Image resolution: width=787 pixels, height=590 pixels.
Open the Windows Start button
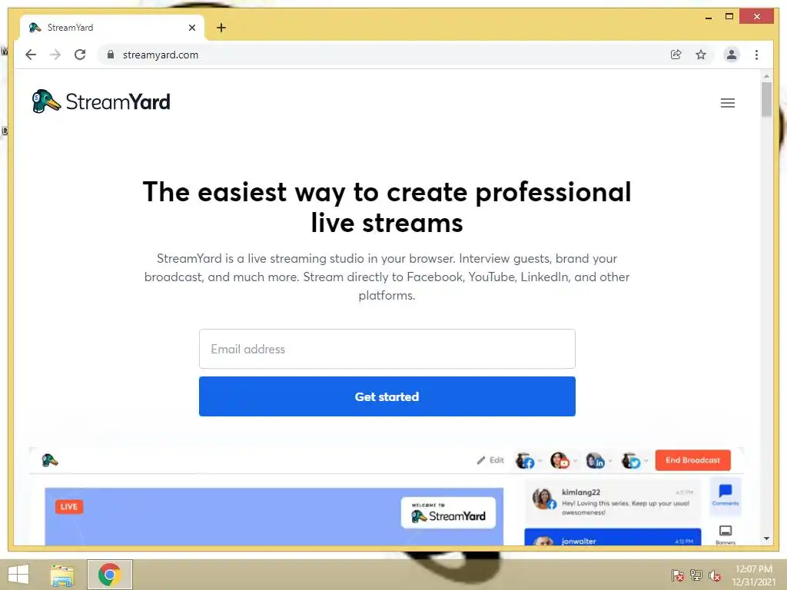click(x=18, y=575)
